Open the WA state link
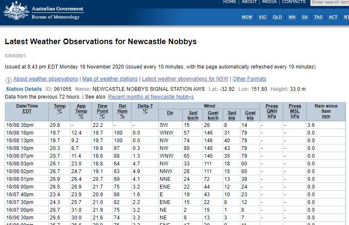Viewport: 349px width, 225px height. pos(292,17)
